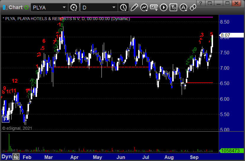Click the PLYA chart title text

click(66, 19)
